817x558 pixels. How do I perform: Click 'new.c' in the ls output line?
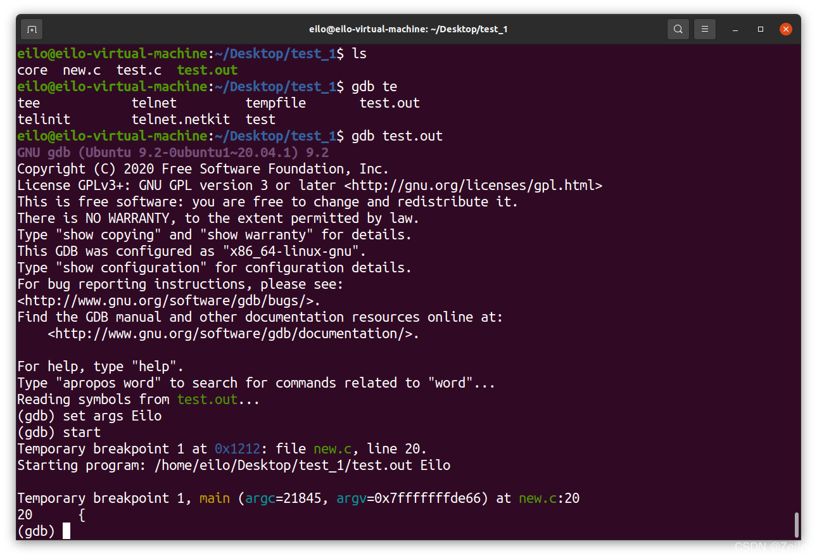point(82,70)
